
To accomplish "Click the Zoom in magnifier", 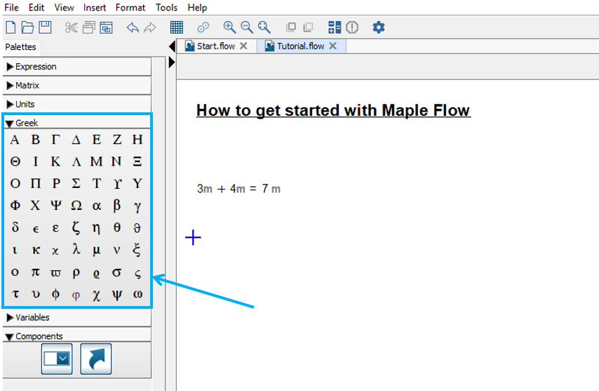I will (x=229, y=27).
